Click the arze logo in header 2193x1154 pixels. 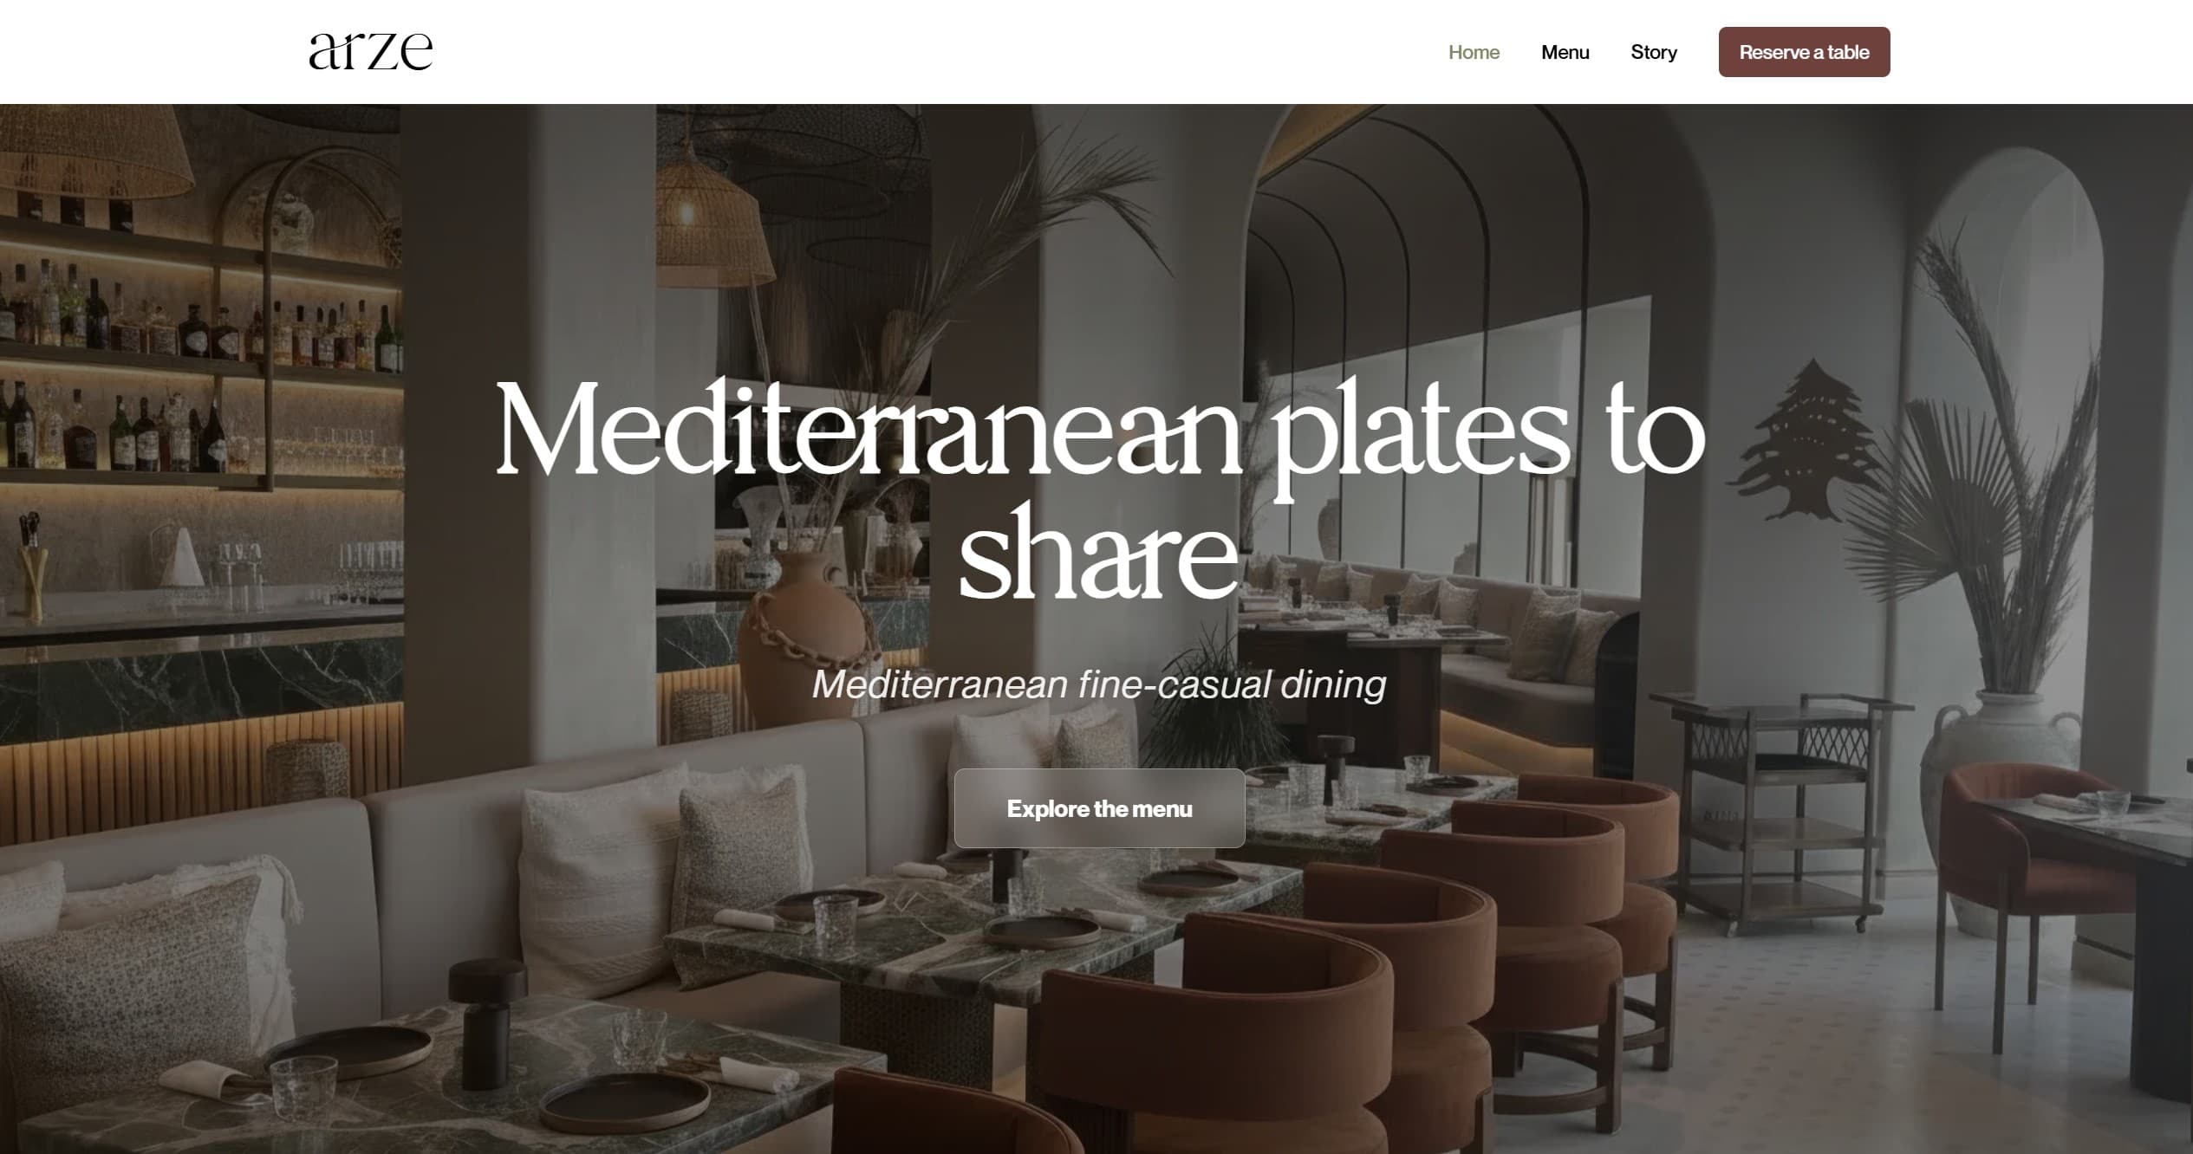371,51
